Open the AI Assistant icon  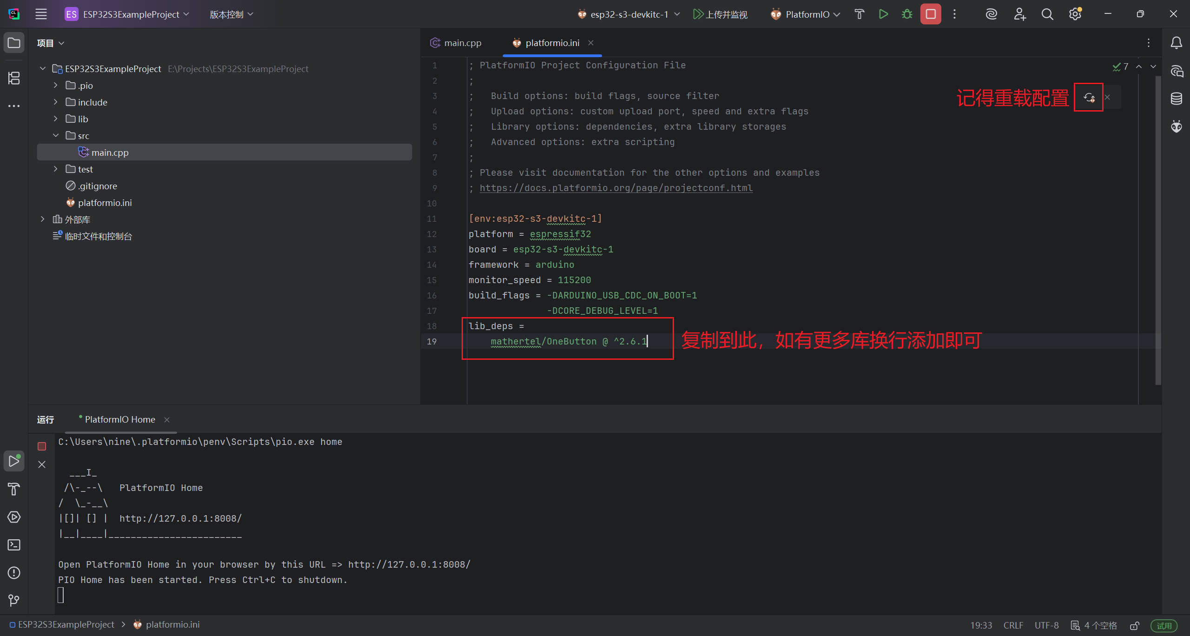(991, 14)
